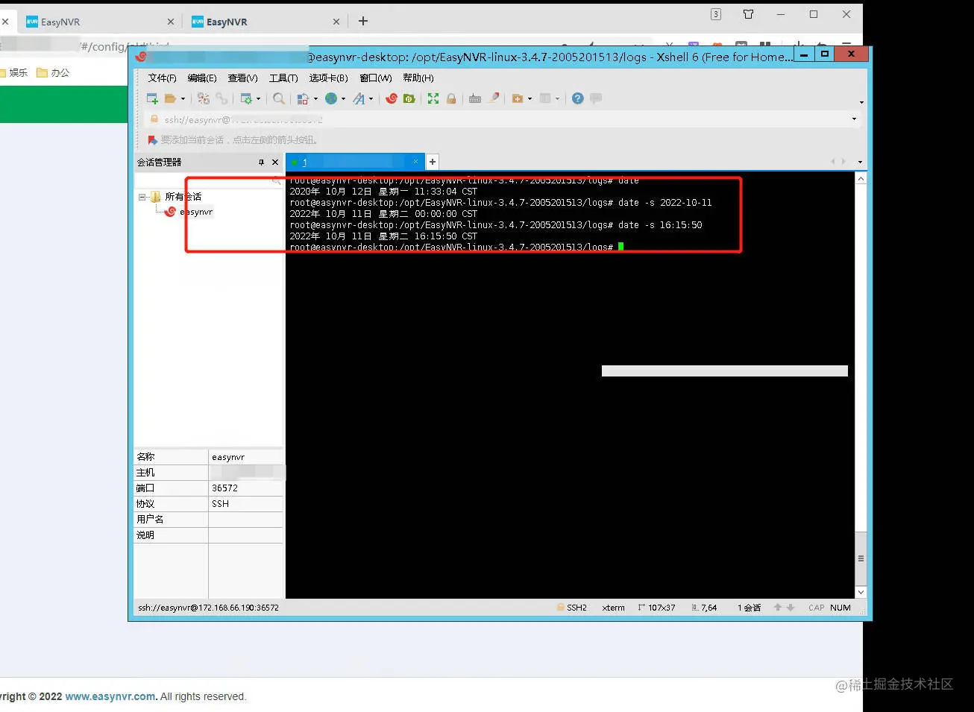Image resolution: width=974 pixels, height=712 pixels.
Task: Click the New session toolbar icon
Action: tap(152, 98)
